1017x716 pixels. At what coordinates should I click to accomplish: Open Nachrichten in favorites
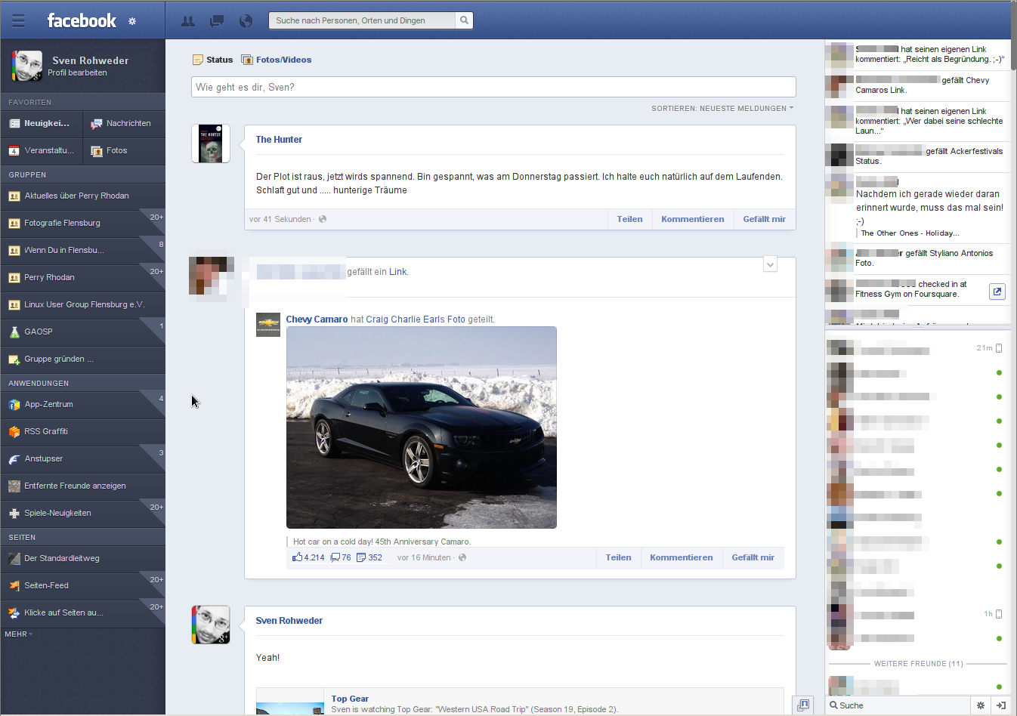click(x=124, y=123)
